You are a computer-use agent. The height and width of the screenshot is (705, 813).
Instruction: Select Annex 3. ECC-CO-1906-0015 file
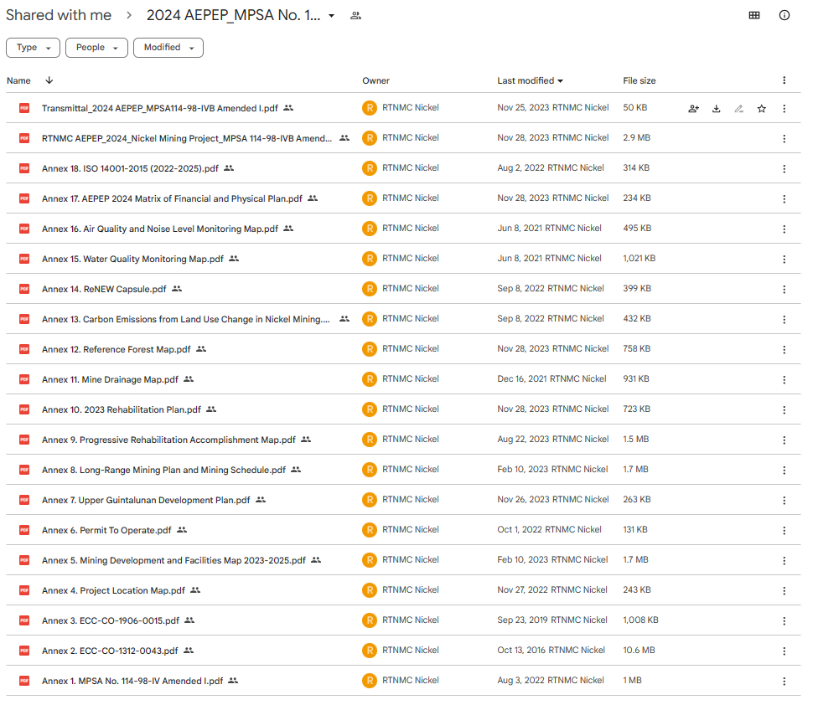(111, 620)
